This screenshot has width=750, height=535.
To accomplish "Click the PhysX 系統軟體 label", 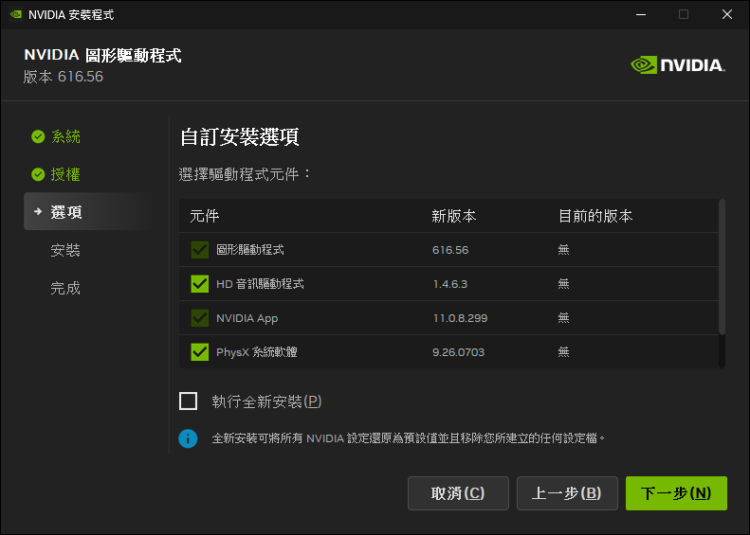I will [x=256, y=352].
